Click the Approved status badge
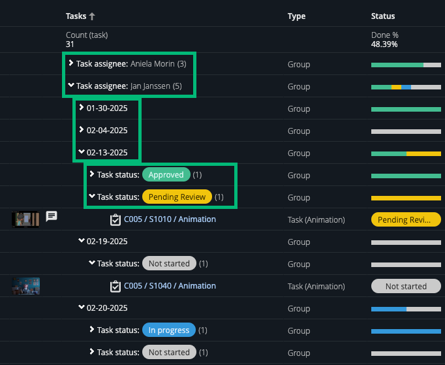Image resolution: width=445 pixels, height=365 pixels. pos(166,175)
